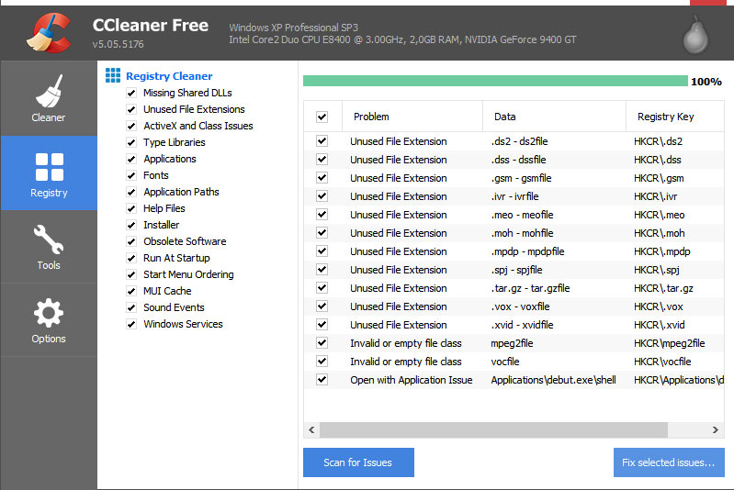Sort by the Registry Key column header
Image resolution: width=734 pixels, height=490 pixels.
[x=675, y=117]
